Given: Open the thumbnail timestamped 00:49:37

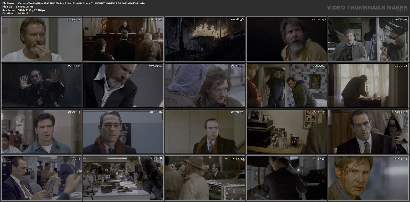Looking at the screenshot, I should pyautogui.click(x=205, y=85).
